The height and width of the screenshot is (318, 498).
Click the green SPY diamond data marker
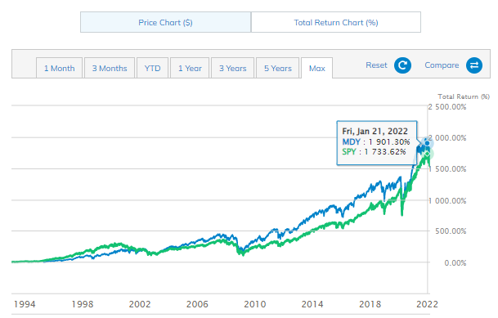[x=428, y=155]
